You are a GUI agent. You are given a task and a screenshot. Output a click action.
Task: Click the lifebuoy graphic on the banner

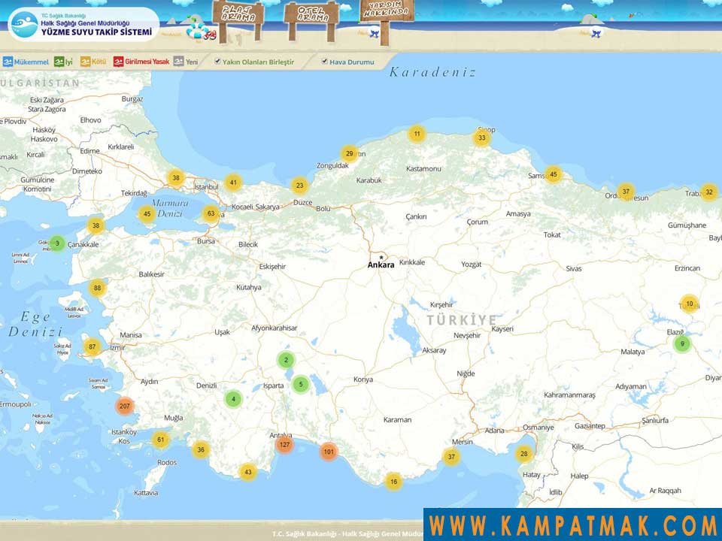pos(198,32)
